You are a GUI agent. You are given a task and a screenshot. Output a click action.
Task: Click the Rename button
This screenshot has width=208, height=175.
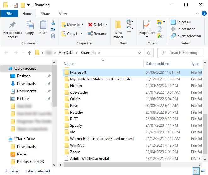[97, 34]
